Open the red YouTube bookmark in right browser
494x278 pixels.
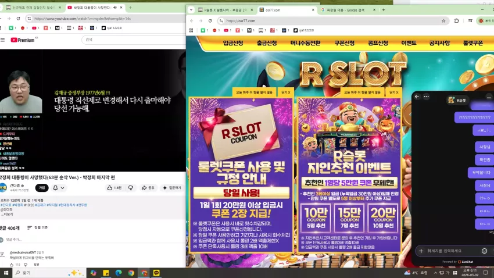[x=227, y=30]
